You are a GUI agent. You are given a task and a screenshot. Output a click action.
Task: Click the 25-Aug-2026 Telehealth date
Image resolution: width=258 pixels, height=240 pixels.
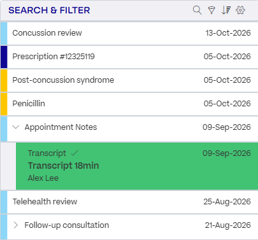click(227, 202)
